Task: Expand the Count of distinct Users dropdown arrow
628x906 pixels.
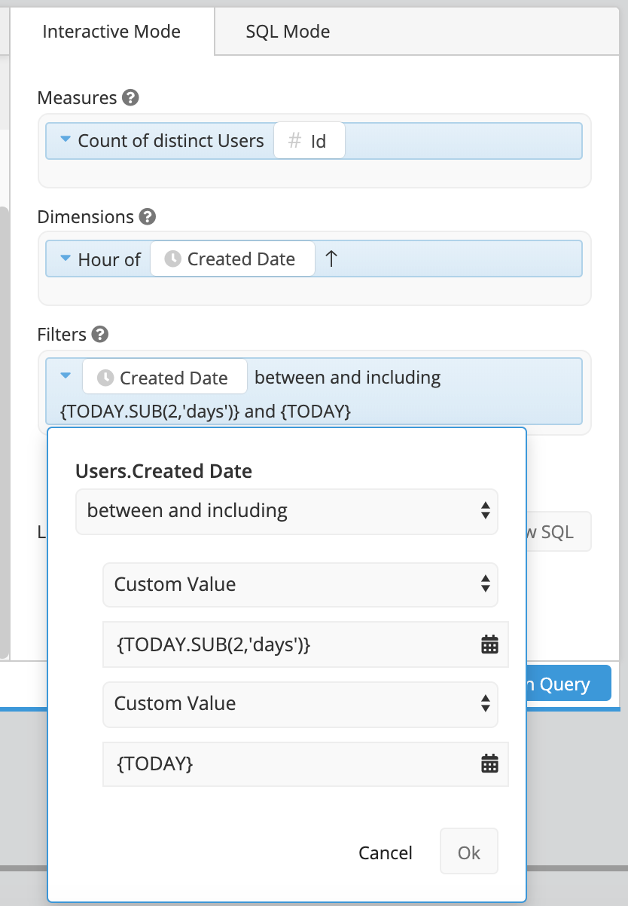Action: [66, 140]
